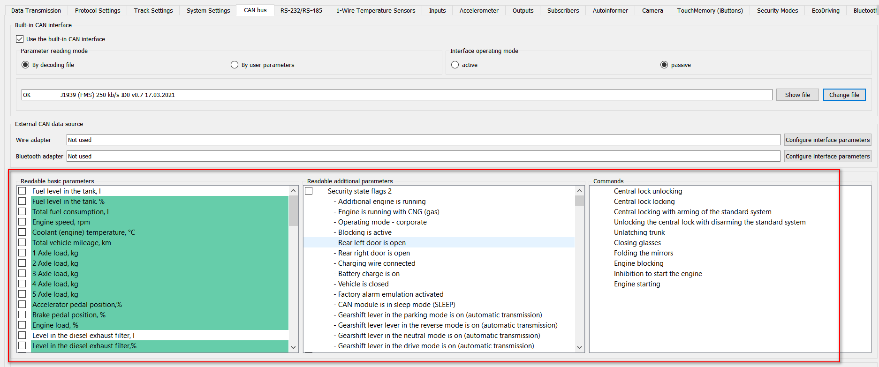This screenshot has height=367, width=879.
Task: Check the 'Engine speed, rpm' parameter
Action: coord(22,222)
